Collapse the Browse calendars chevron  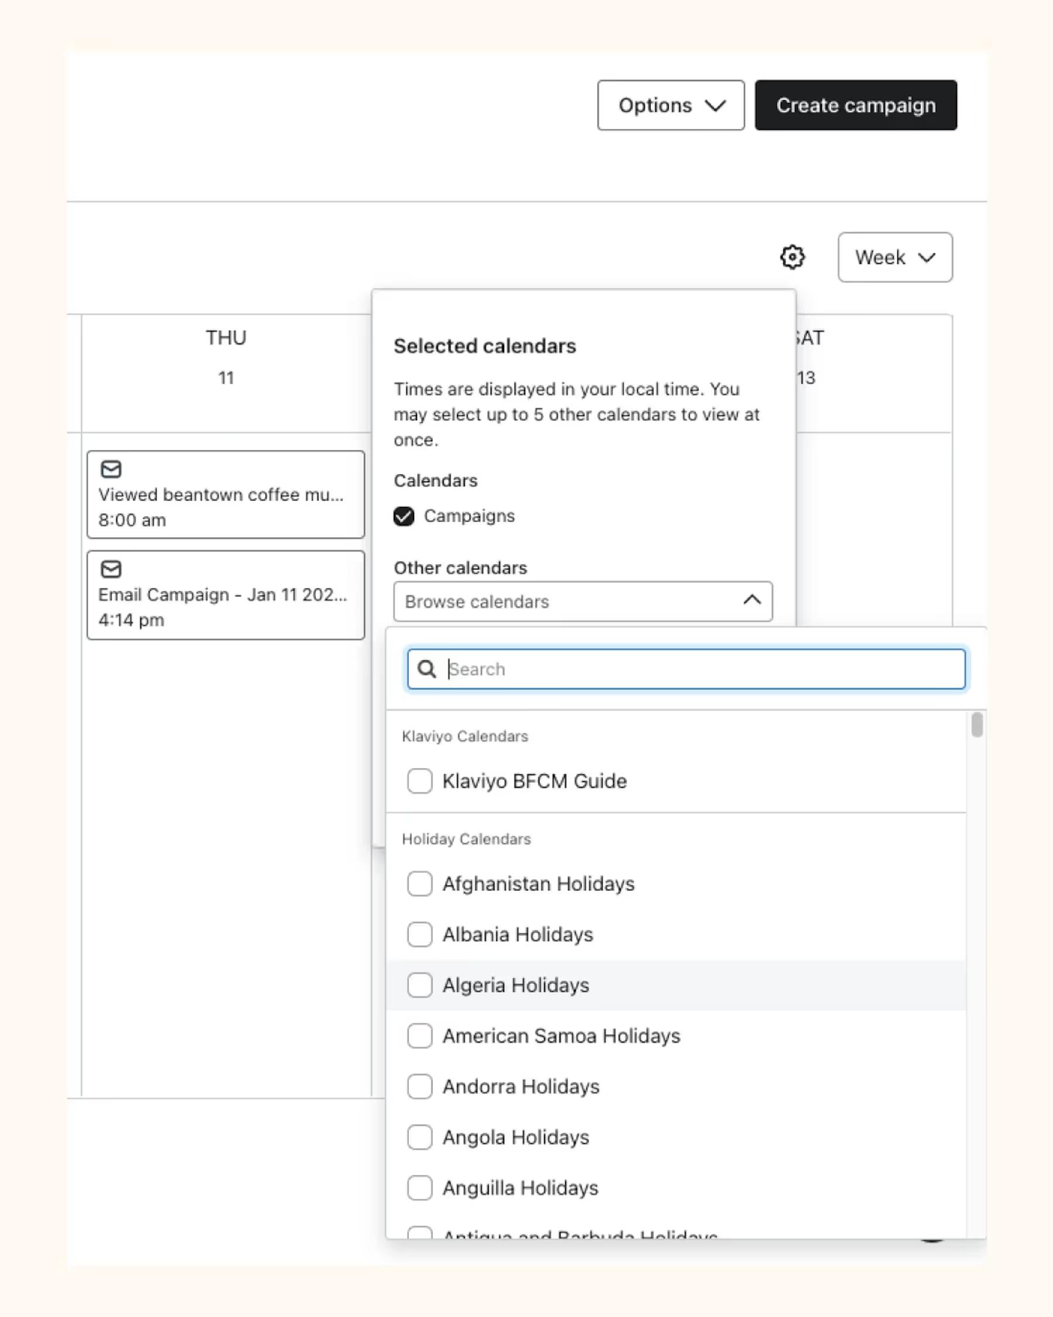(752, 601)
